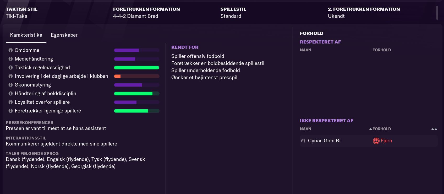Viewport: 444px width, 194px height.
Task: Sort Respekteret af list by Forhold column
Action: (381, 50)
